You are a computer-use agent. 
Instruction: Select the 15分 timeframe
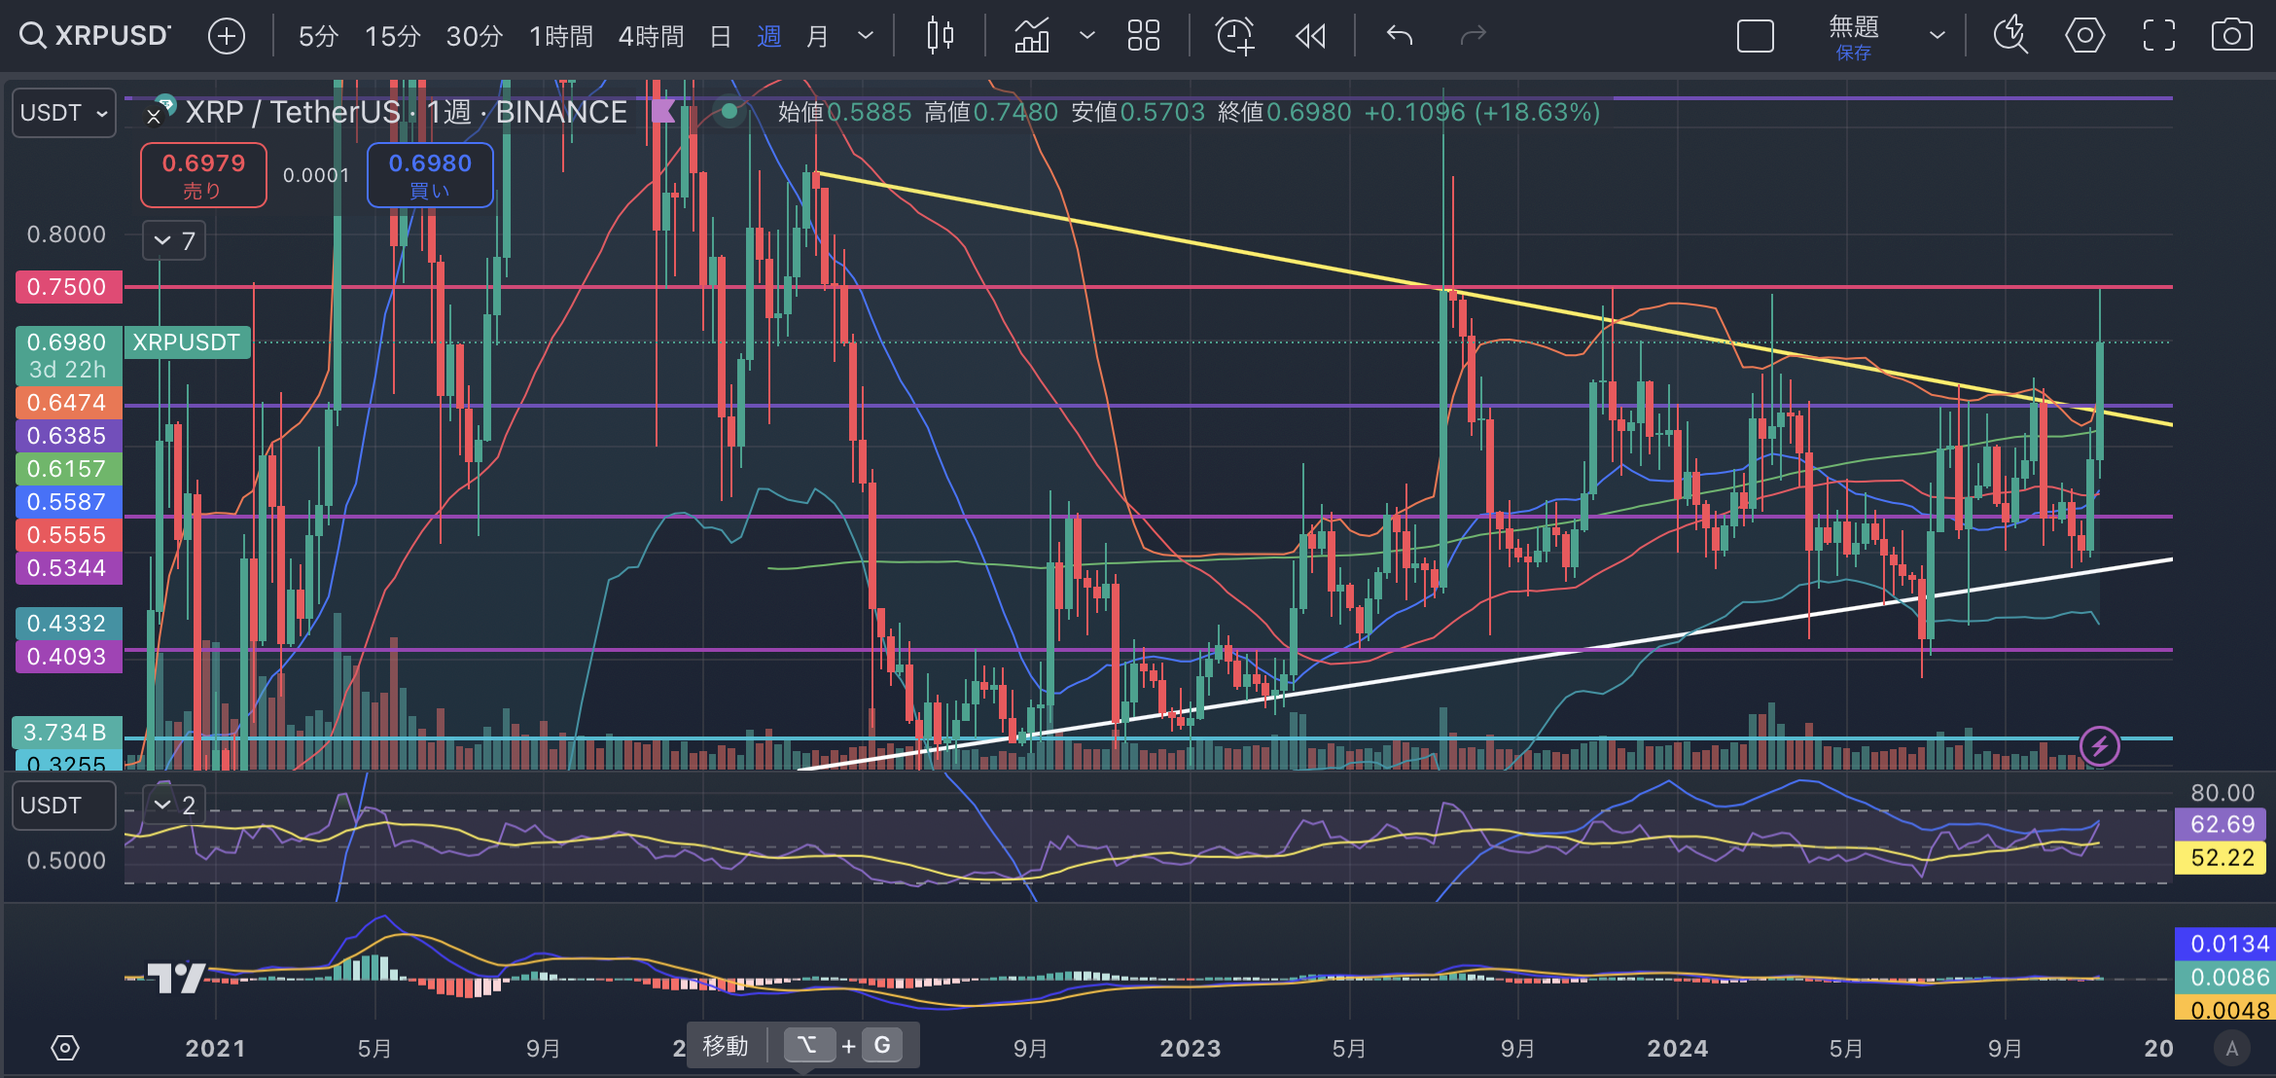point(392,36)
